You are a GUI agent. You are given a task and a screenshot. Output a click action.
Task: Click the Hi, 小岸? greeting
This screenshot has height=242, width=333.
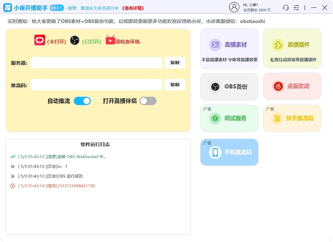click(x=251, y=5)
